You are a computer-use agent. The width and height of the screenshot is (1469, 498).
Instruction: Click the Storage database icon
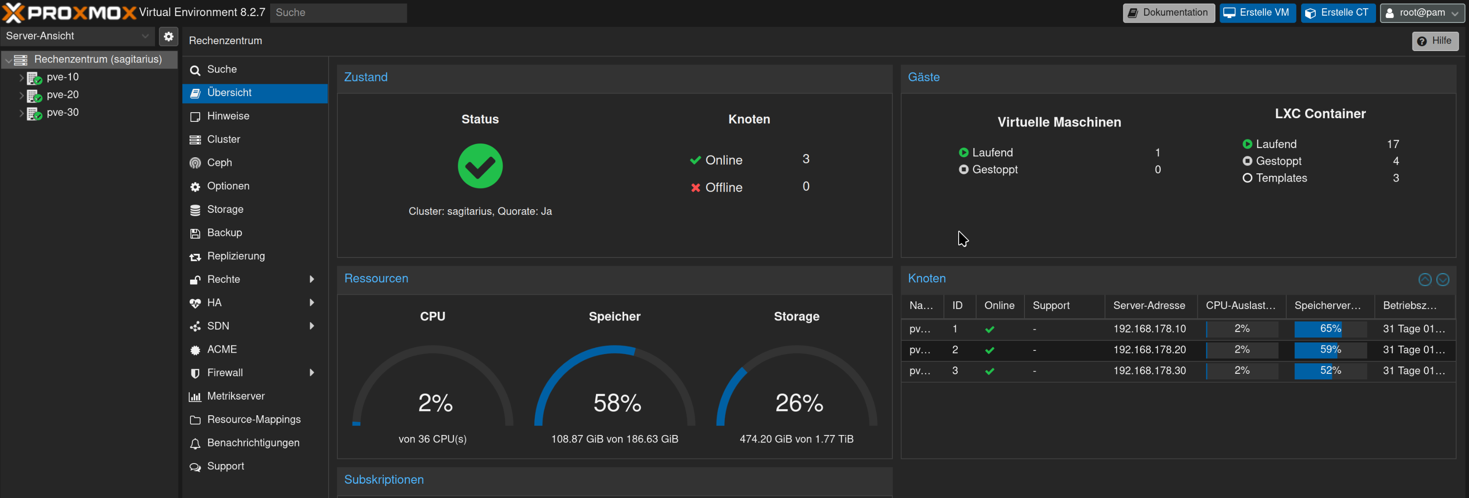[x=195, y=210]
